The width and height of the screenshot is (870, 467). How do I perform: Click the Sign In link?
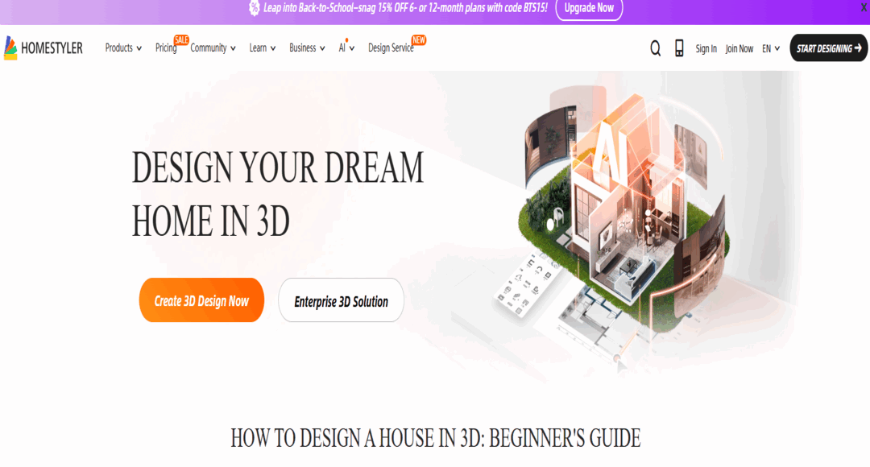click(706, 49)
